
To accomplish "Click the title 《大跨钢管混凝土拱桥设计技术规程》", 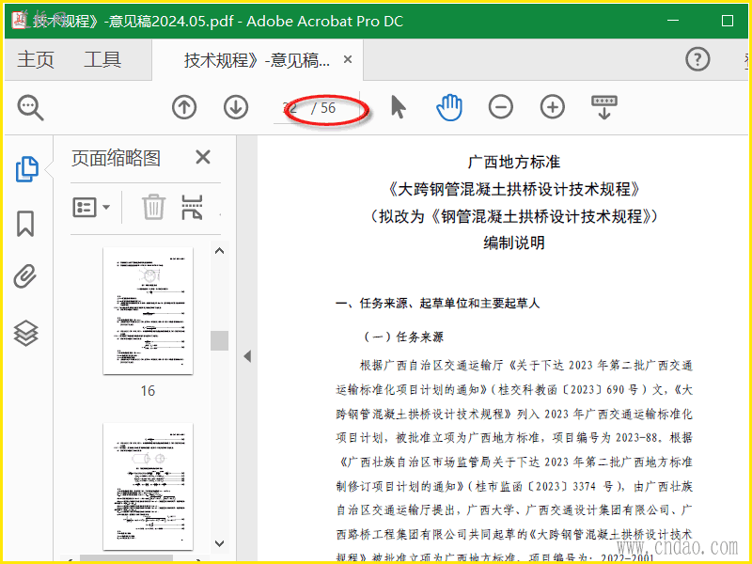I will tap(513, 190).
